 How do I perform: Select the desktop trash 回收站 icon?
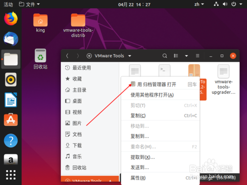coord(41,59)
